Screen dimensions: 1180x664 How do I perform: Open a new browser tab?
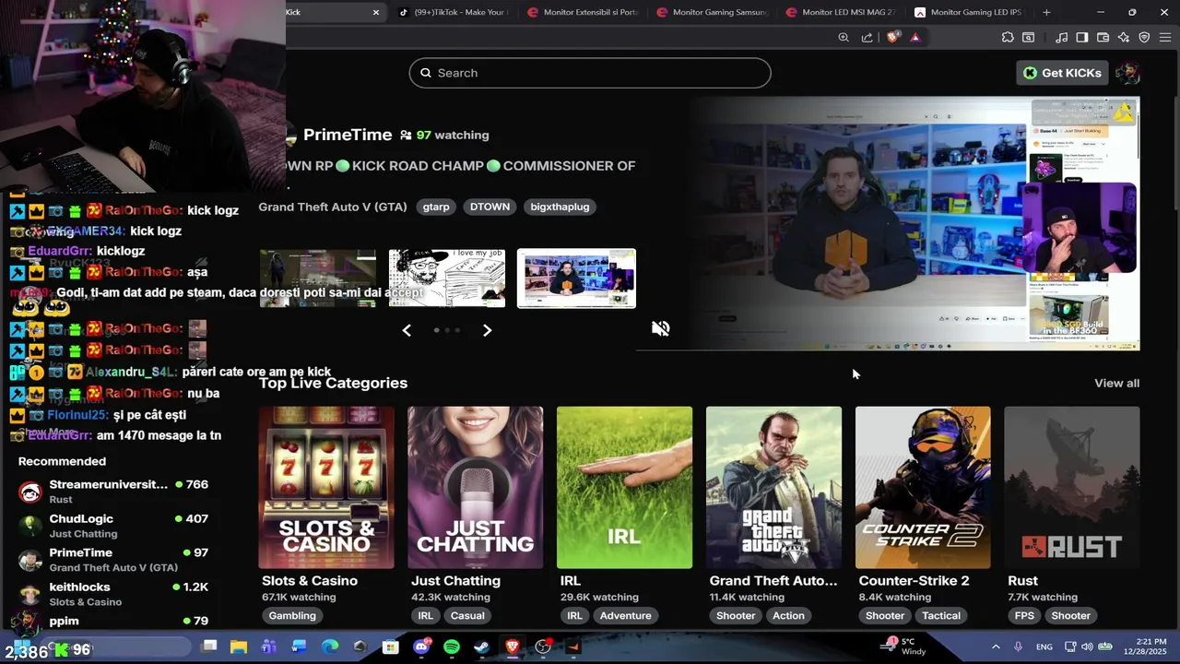click(1046, 12)
